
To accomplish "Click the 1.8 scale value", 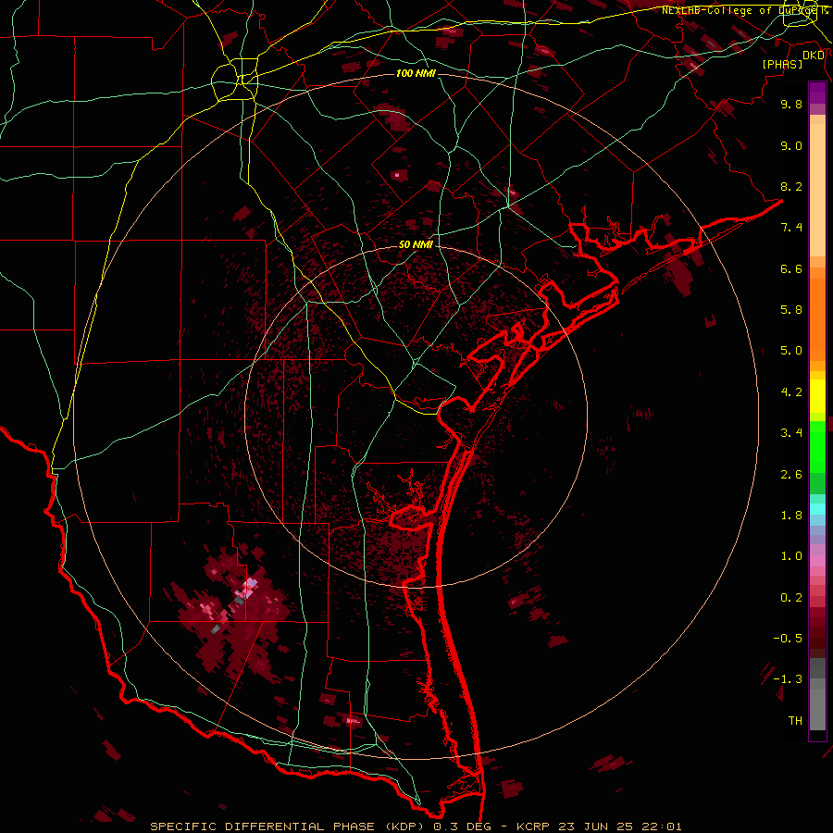I will [x=791, y=516].
